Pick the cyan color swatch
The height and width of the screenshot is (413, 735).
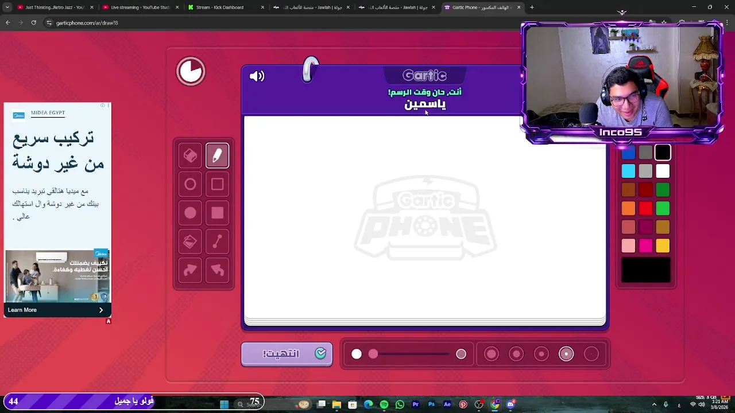pyautogui.click(x=628, y=171)
